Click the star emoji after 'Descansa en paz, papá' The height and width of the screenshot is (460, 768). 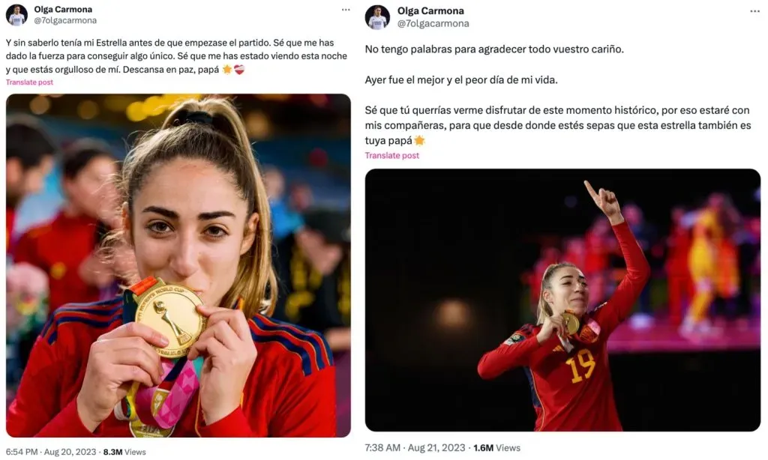(x=226, y=70)
